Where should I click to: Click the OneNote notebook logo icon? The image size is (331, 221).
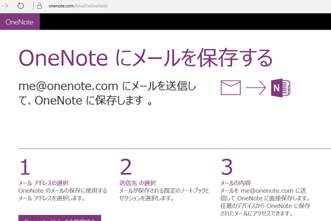[281, 88]
